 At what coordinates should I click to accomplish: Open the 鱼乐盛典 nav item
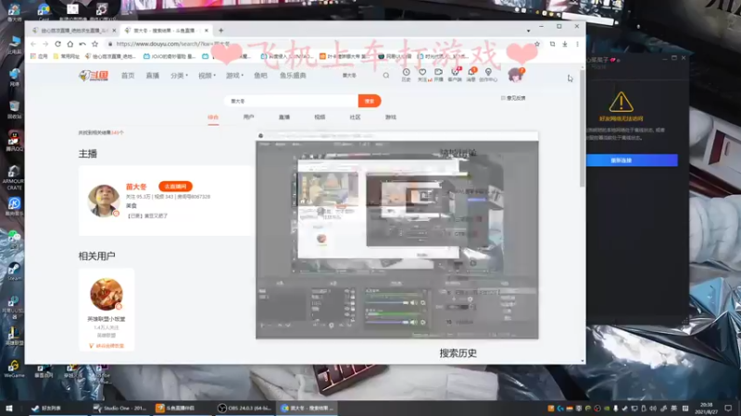293,76
